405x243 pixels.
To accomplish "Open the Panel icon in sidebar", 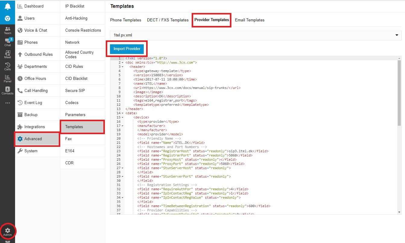I will [x=8, y=78].
